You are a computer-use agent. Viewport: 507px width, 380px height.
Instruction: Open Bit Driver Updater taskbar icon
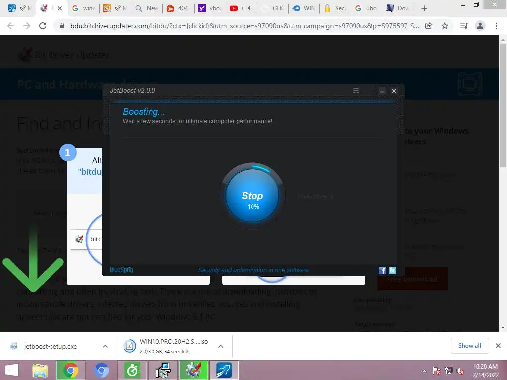pos(194,370)
